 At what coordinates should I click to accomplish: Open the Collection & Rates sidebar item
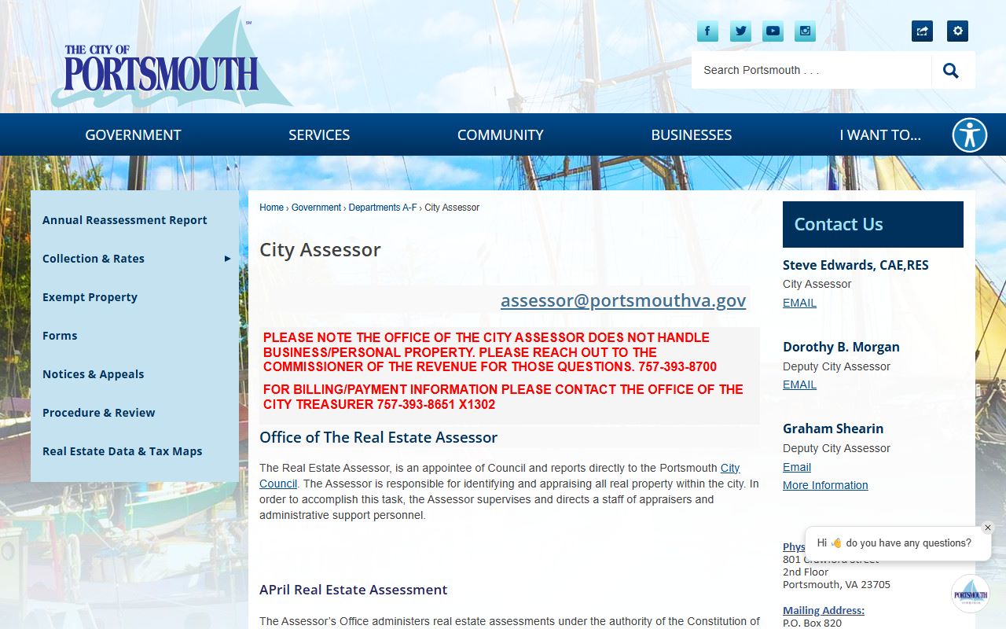coord(94,259)
